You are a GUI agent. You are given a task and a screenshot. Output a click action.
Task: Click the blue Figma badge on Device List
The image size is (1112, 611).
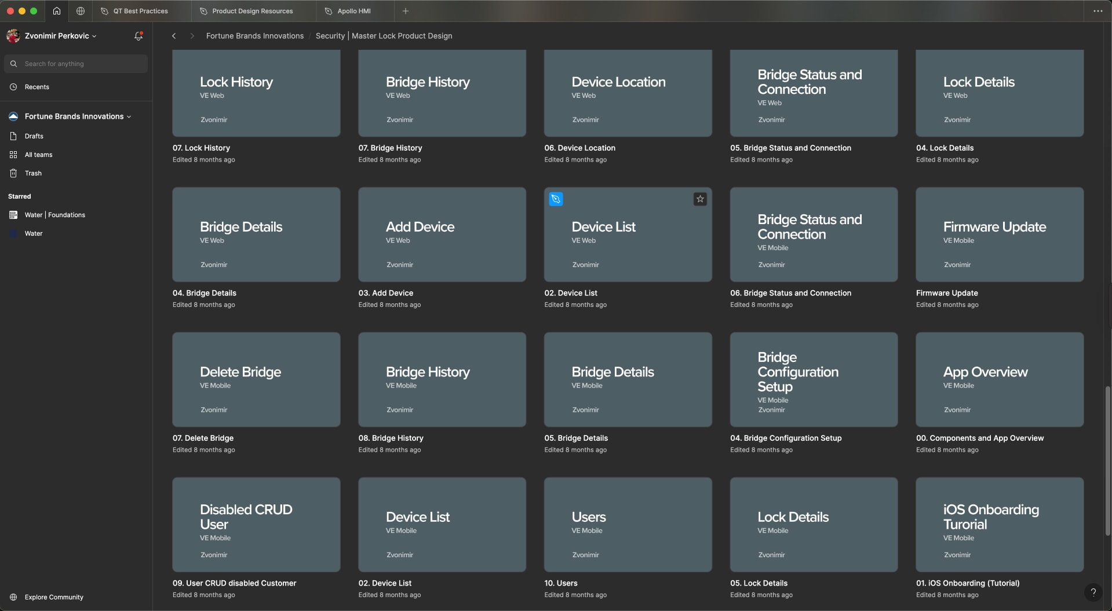(556, 199)
